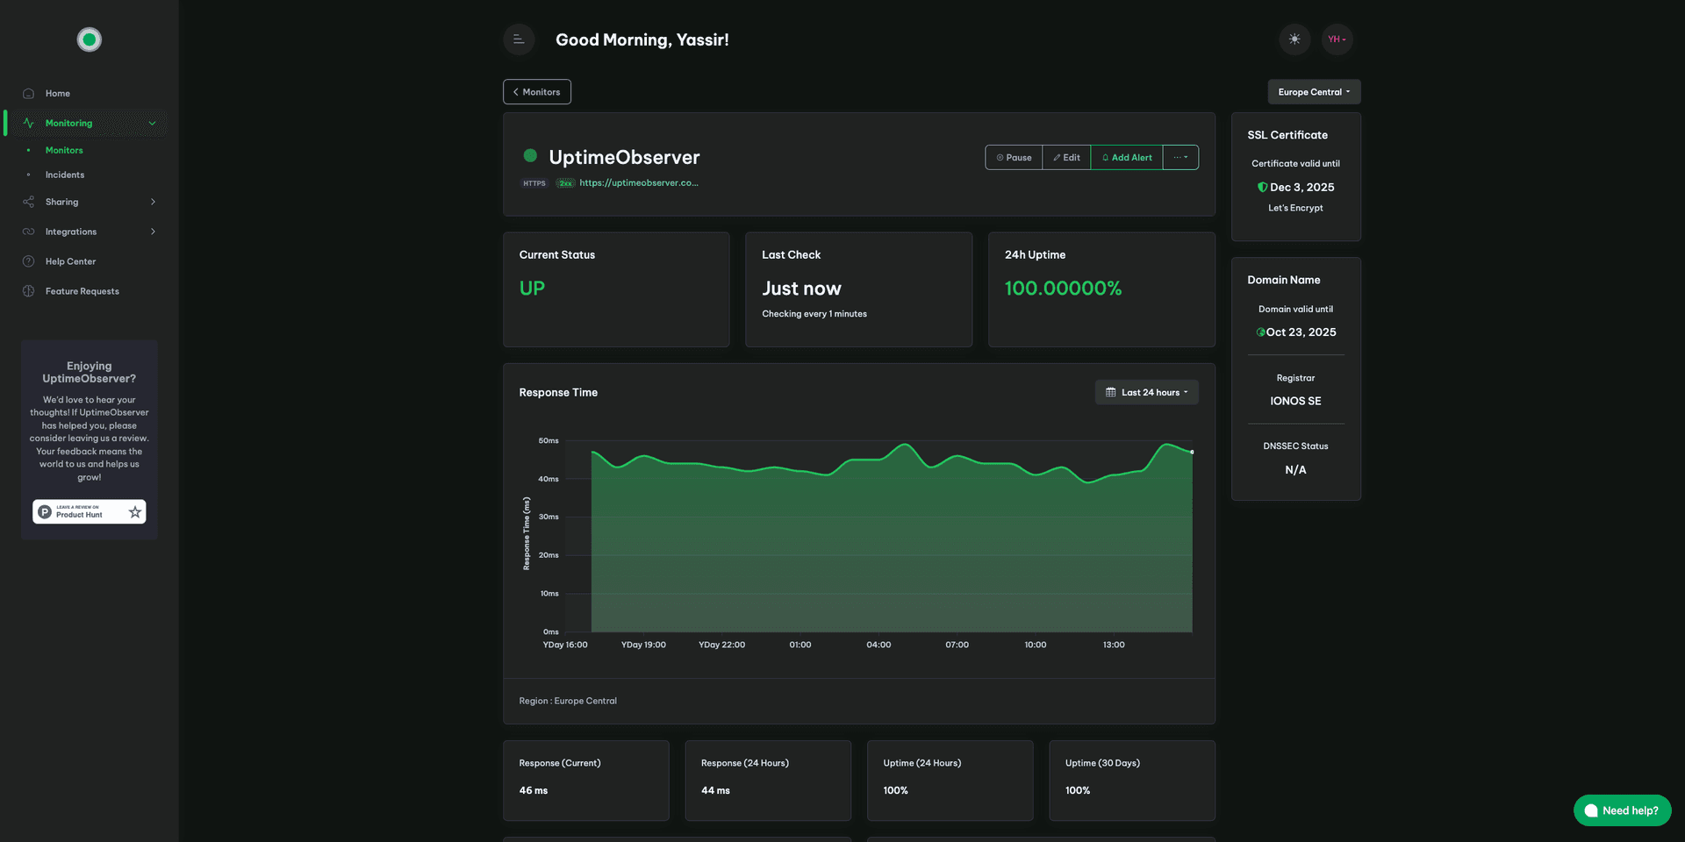Expand the Sharing section chevron
This screenshot has width=1685, height=842.
[x=153, y=202]
